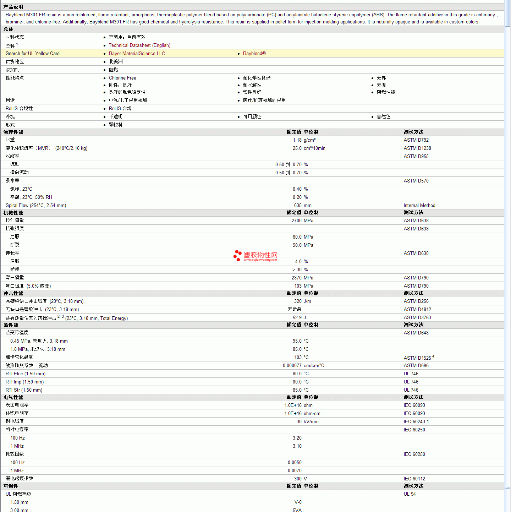Select the permittivity value '3.20'
Image resolution: width=511 pixels, height=512 pixels.
click(x=297, y=438)
